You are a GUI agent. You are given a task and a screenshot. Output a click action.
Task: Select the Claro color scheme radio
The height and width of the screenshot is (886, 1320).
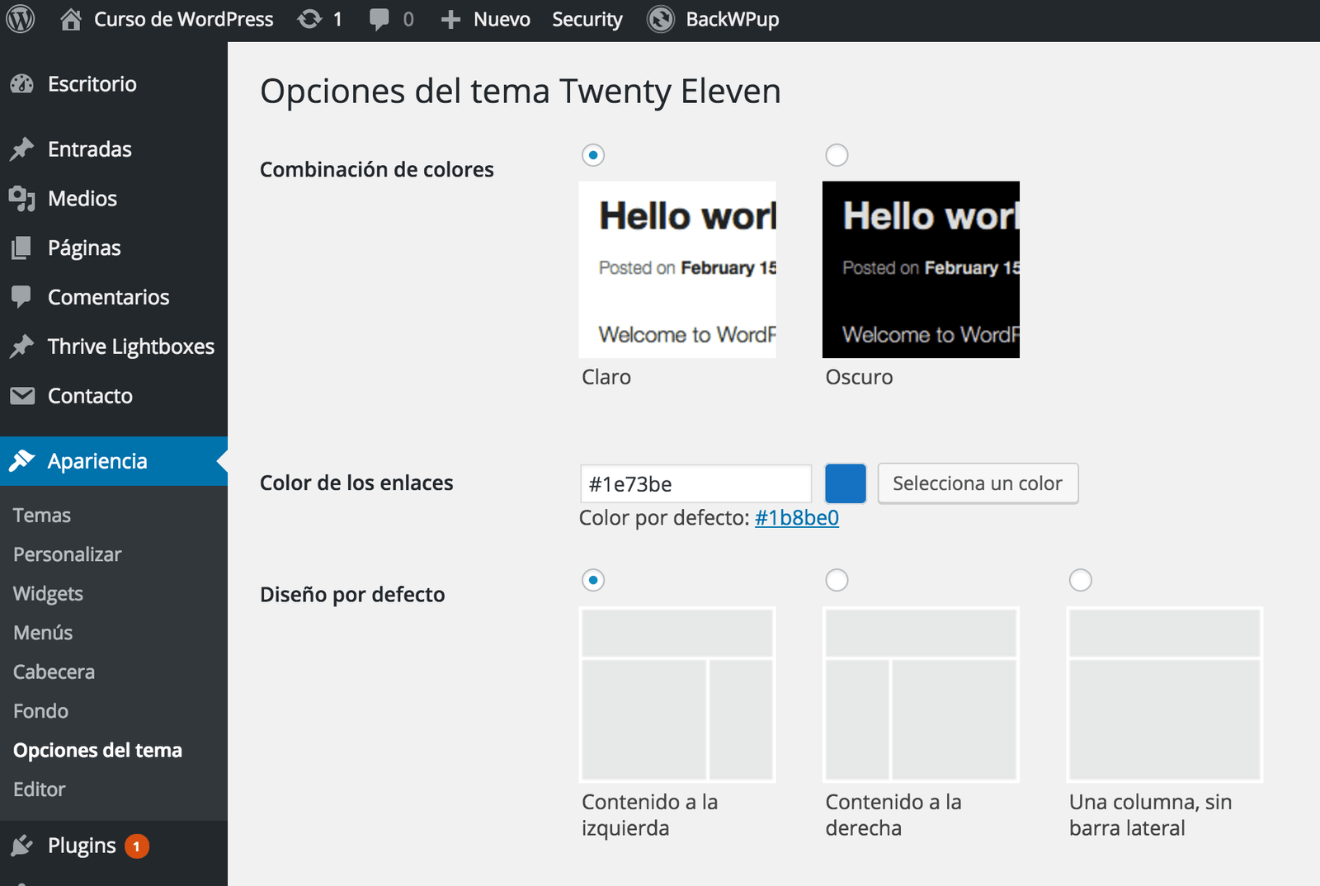point(593,155)
